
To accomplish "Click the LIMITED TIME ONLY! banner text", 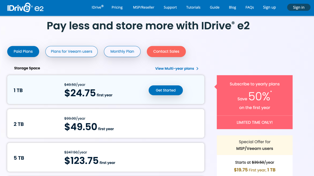I will (255, 122).
